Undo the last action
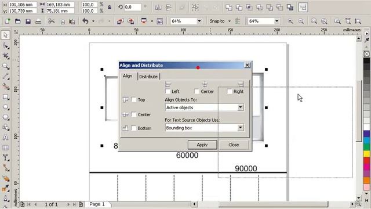This screenshot has height=209, width=371. click(x=85, y=21)
